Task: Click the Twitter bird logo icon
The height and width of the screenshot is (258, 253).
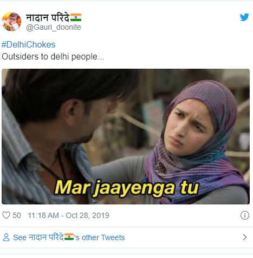Action: (244, 17)
